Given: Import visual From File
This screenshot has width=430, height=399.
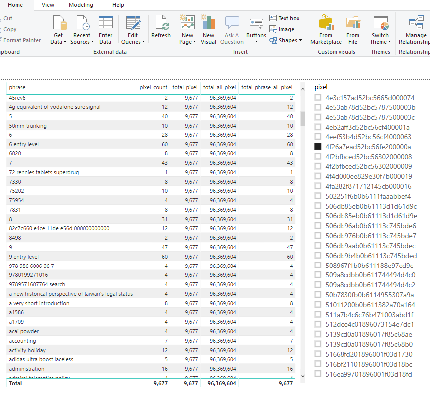Looking at the screenshot, I should [353, 30].
